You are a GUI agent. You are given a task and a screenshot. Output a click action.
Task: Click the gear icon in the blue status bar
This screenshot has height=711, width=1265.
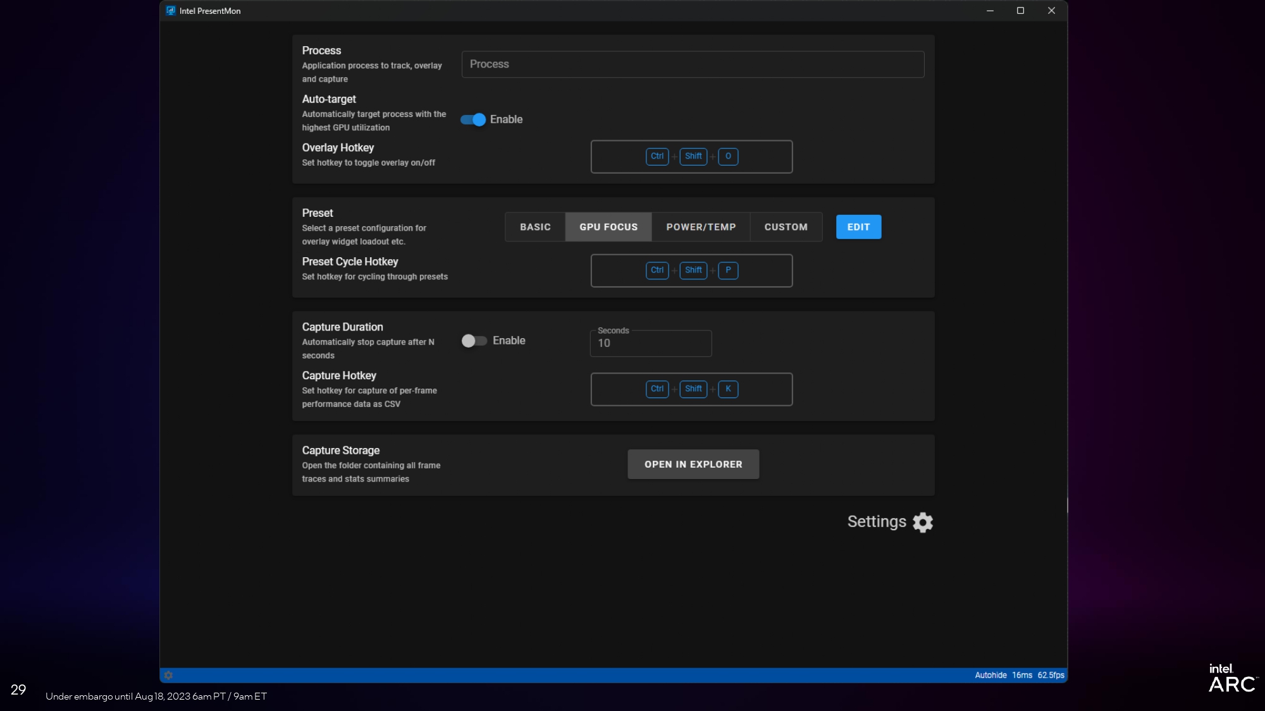tap(168, 674)
